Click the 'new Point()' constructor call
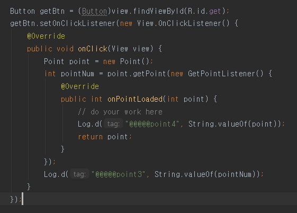 coord(127,61)
